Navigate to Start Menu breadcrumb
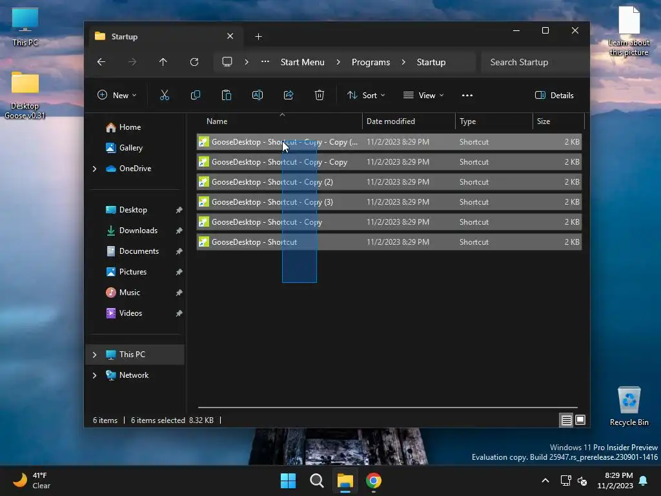This screenshot has height=496, width=661. click(x=303, y=62)
